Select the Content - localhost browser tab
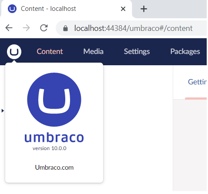This screenshot has width=208, height=194. click(66, 9)
